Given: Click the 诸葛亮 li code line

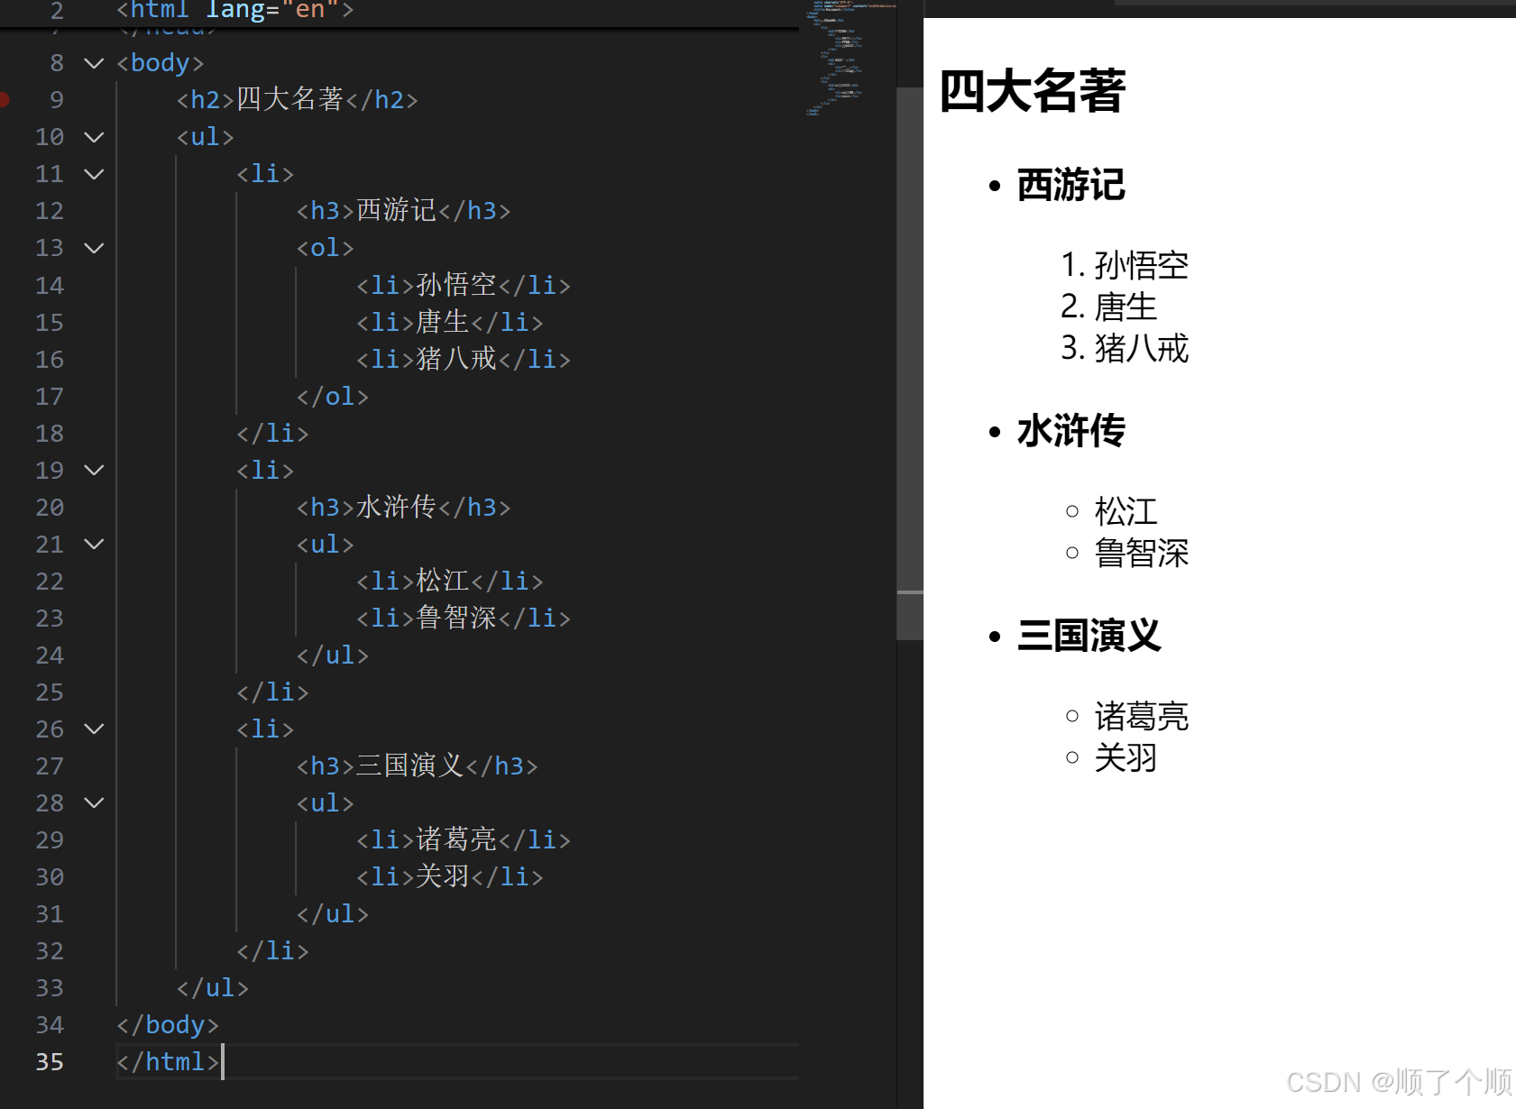Looking at the screenshot, I should click(x=464, y=839).
